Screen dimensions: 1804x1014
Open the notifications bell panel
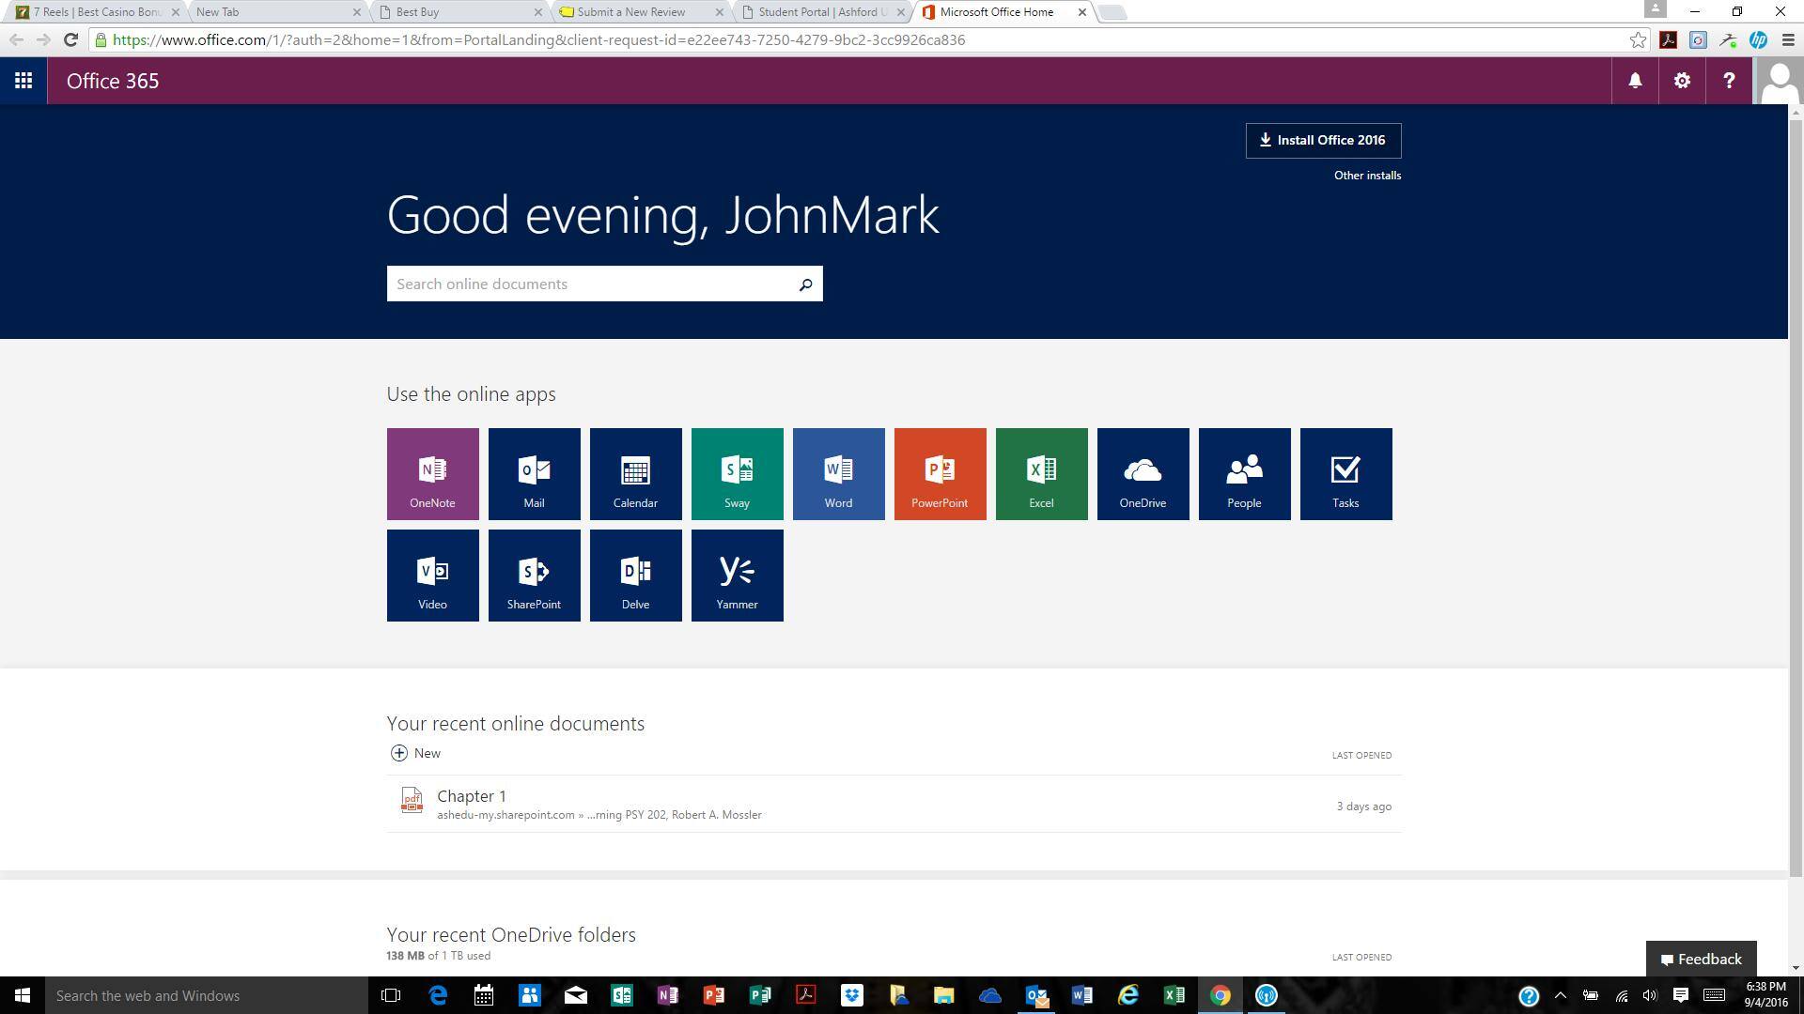point(1635,81)
